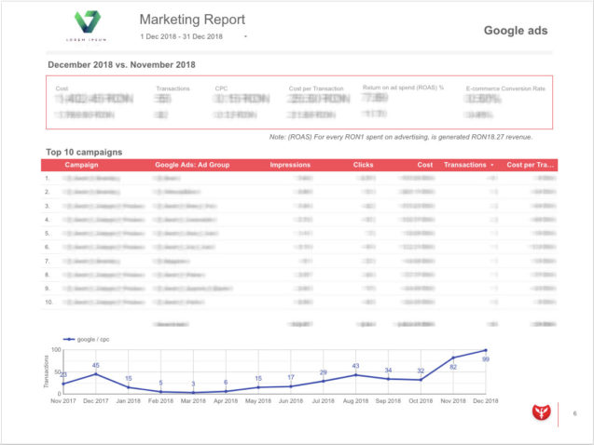Open the date range dropdown arrow

pos(245,36)
